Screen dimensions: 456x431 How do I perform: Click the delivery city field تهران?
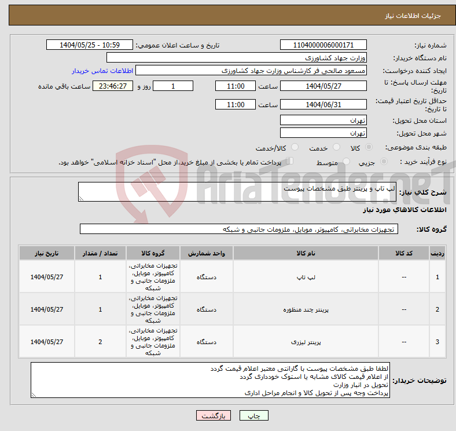click(323, 133)
